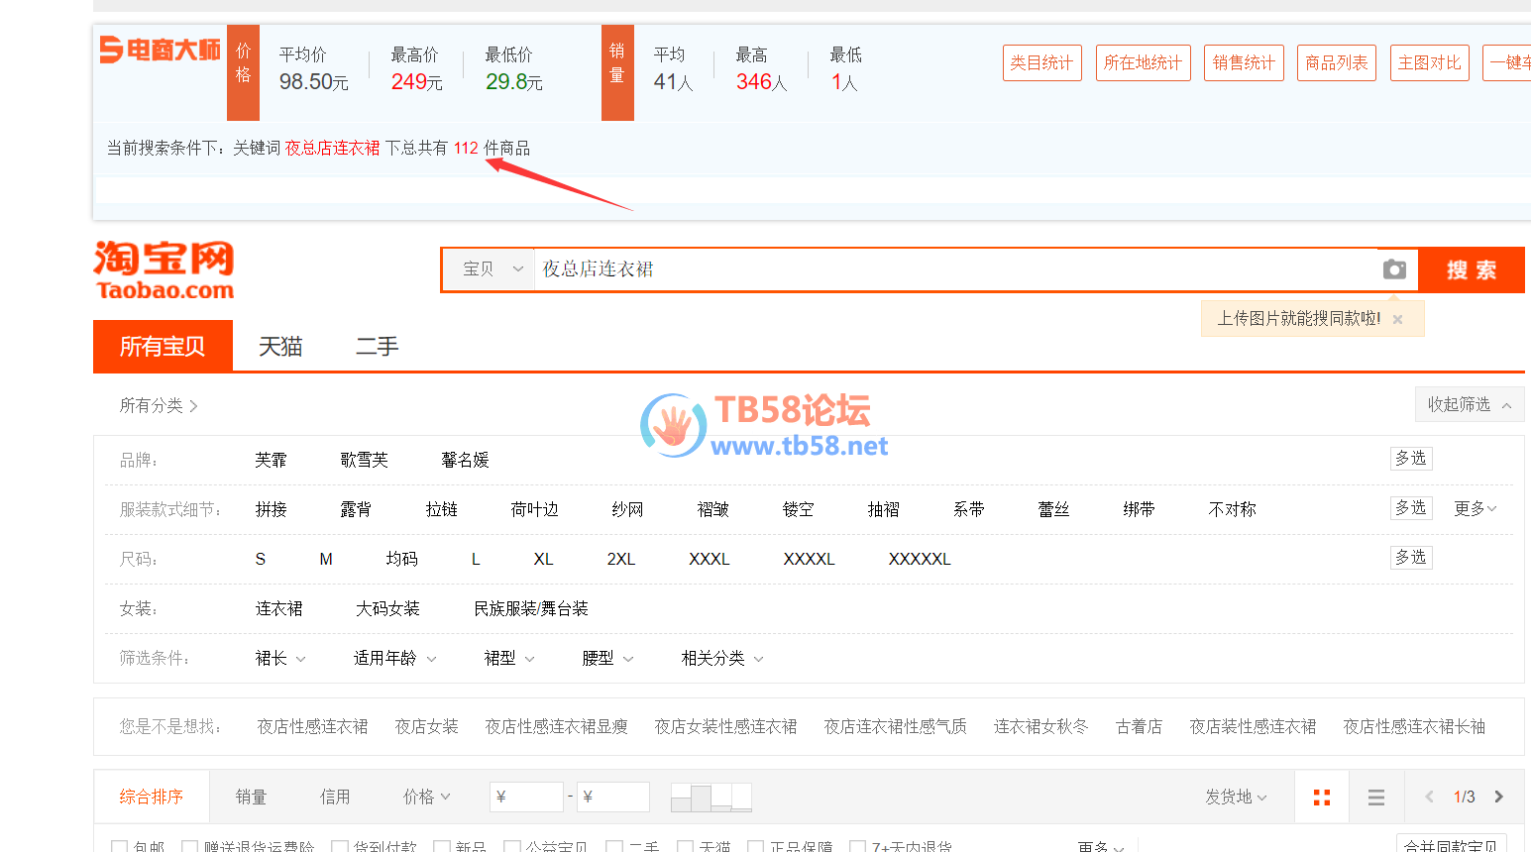Click the camera image search icon

1394,269
